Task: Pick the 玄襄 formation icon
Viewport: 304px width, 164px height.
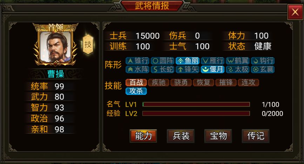Action: (x=263, y=69)
